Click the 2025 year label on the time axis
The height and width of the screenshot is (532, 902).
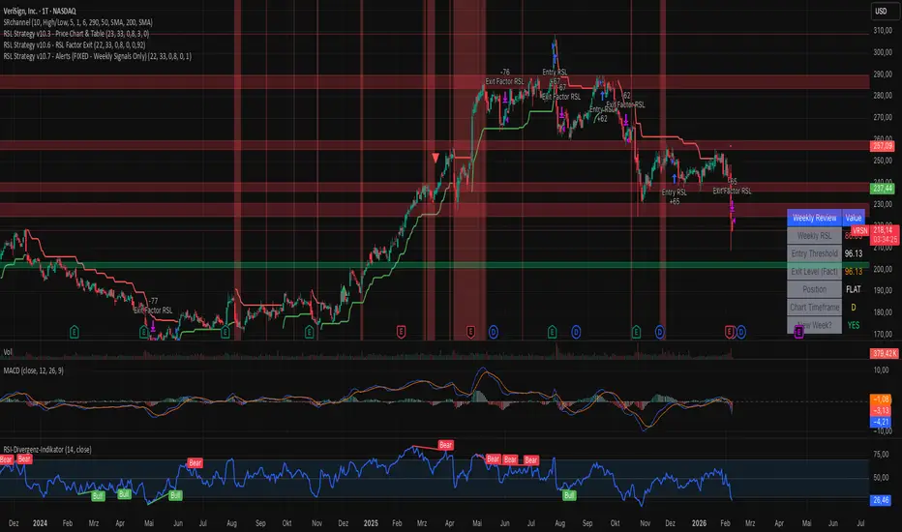(371, 523)
